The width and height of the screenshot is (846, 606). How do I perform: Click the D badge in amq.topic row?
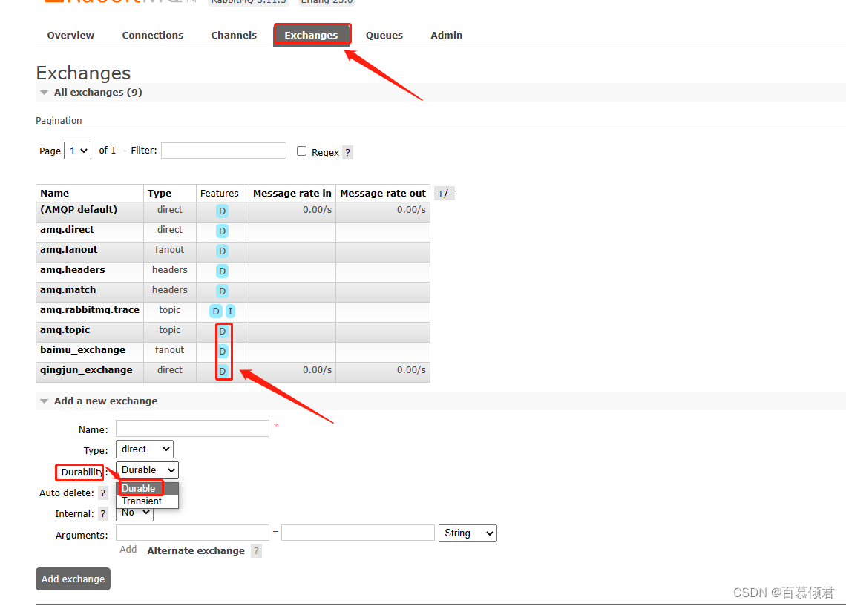coord(223,331)
